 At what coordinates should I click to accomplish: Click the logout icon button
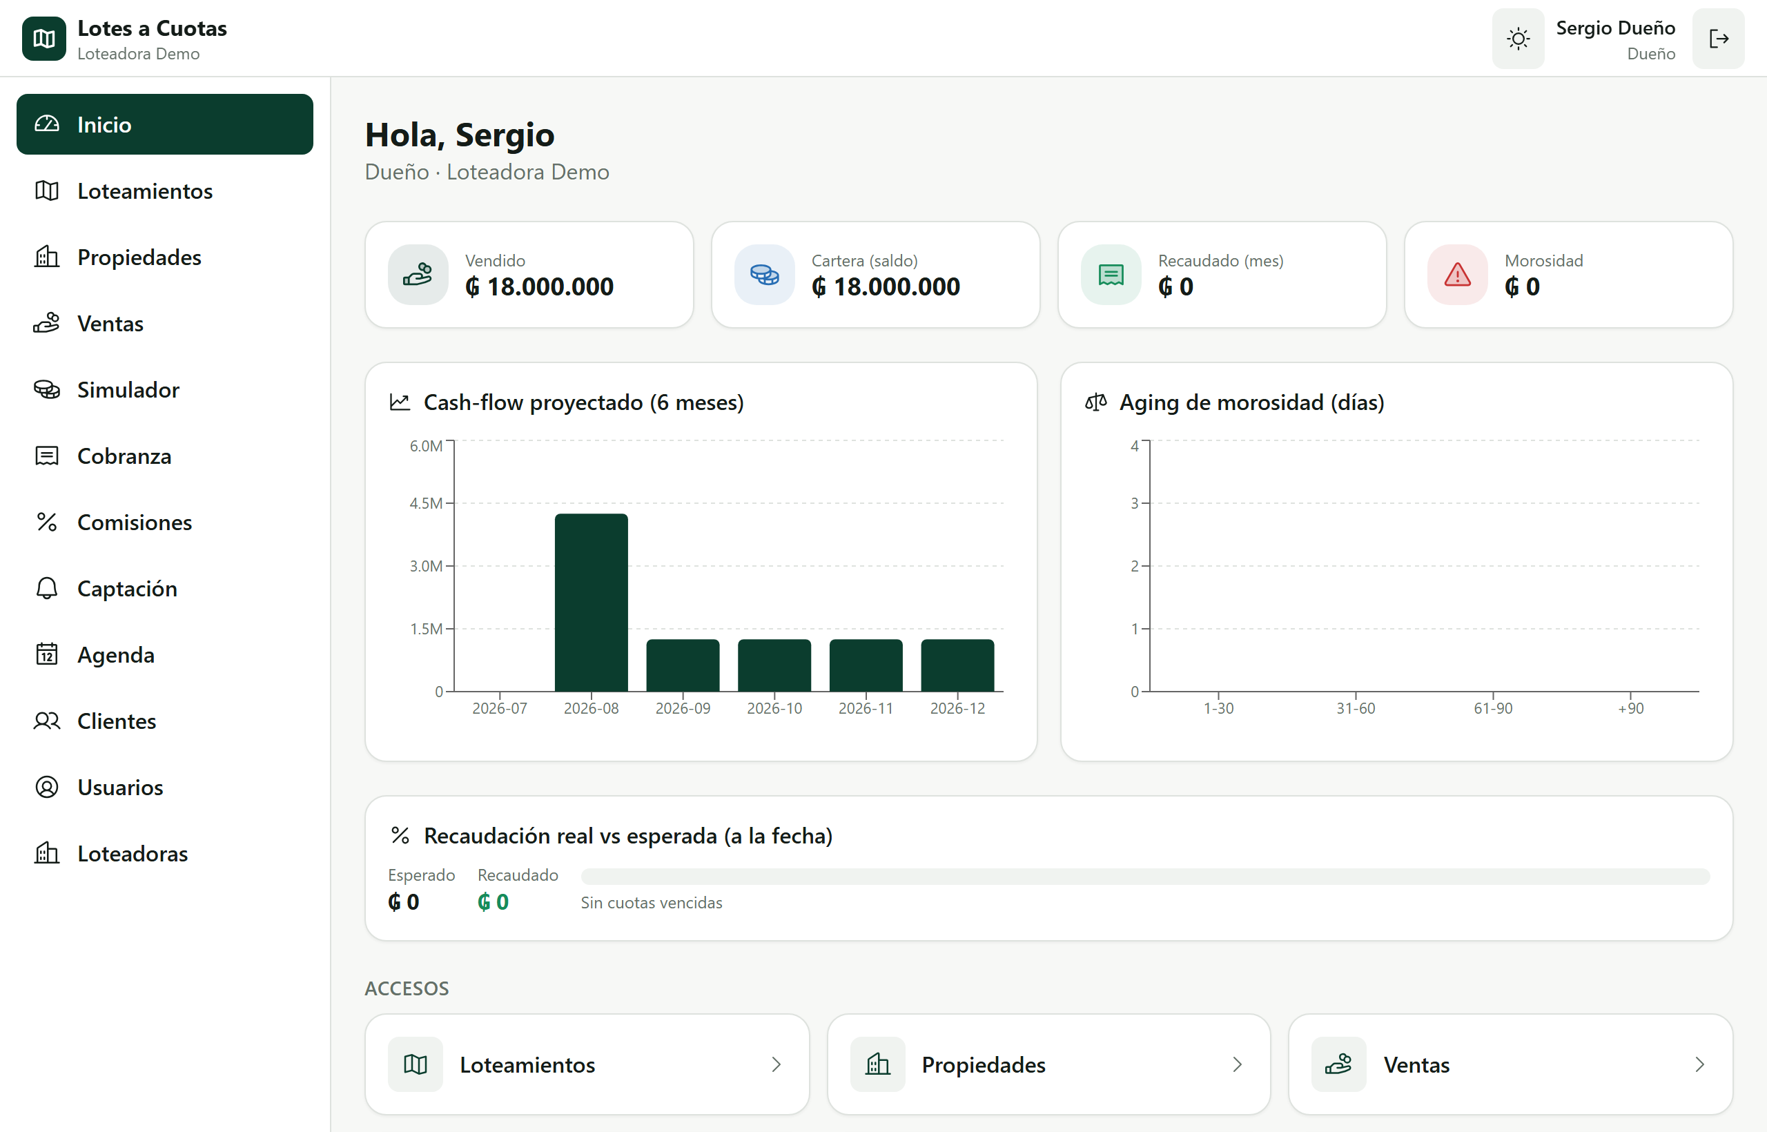[x=1718, y=38]
